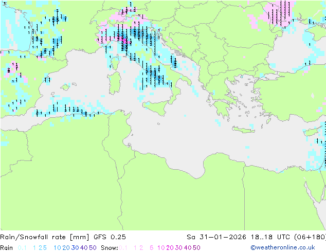Click the weatheronline.co.uk copyright link

tap(283, 248)
